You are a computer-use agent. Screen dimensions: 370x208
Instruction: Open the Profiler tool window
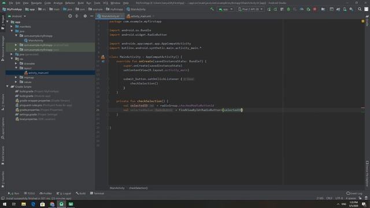pos(46,193)
